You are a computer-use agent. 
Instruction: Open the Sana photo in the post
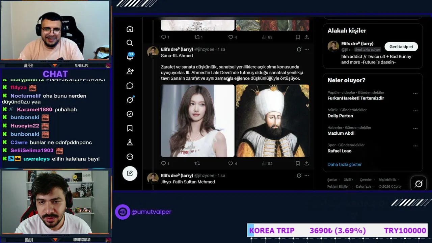click(x=197, y=121)
